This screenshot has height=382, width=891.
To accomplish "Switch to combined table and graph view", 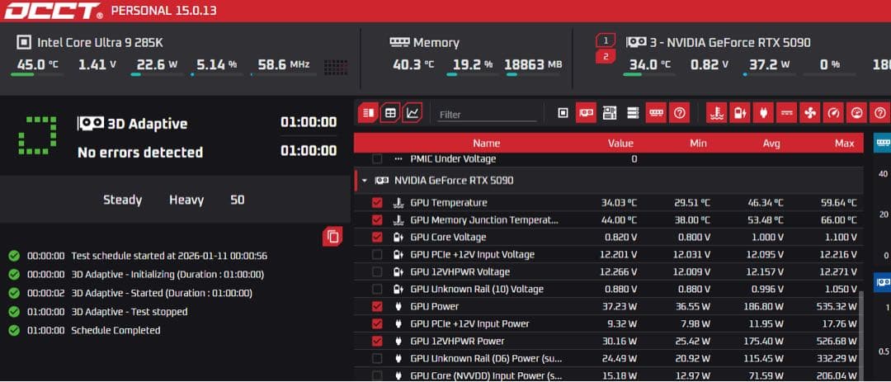I will coord(368,113).
